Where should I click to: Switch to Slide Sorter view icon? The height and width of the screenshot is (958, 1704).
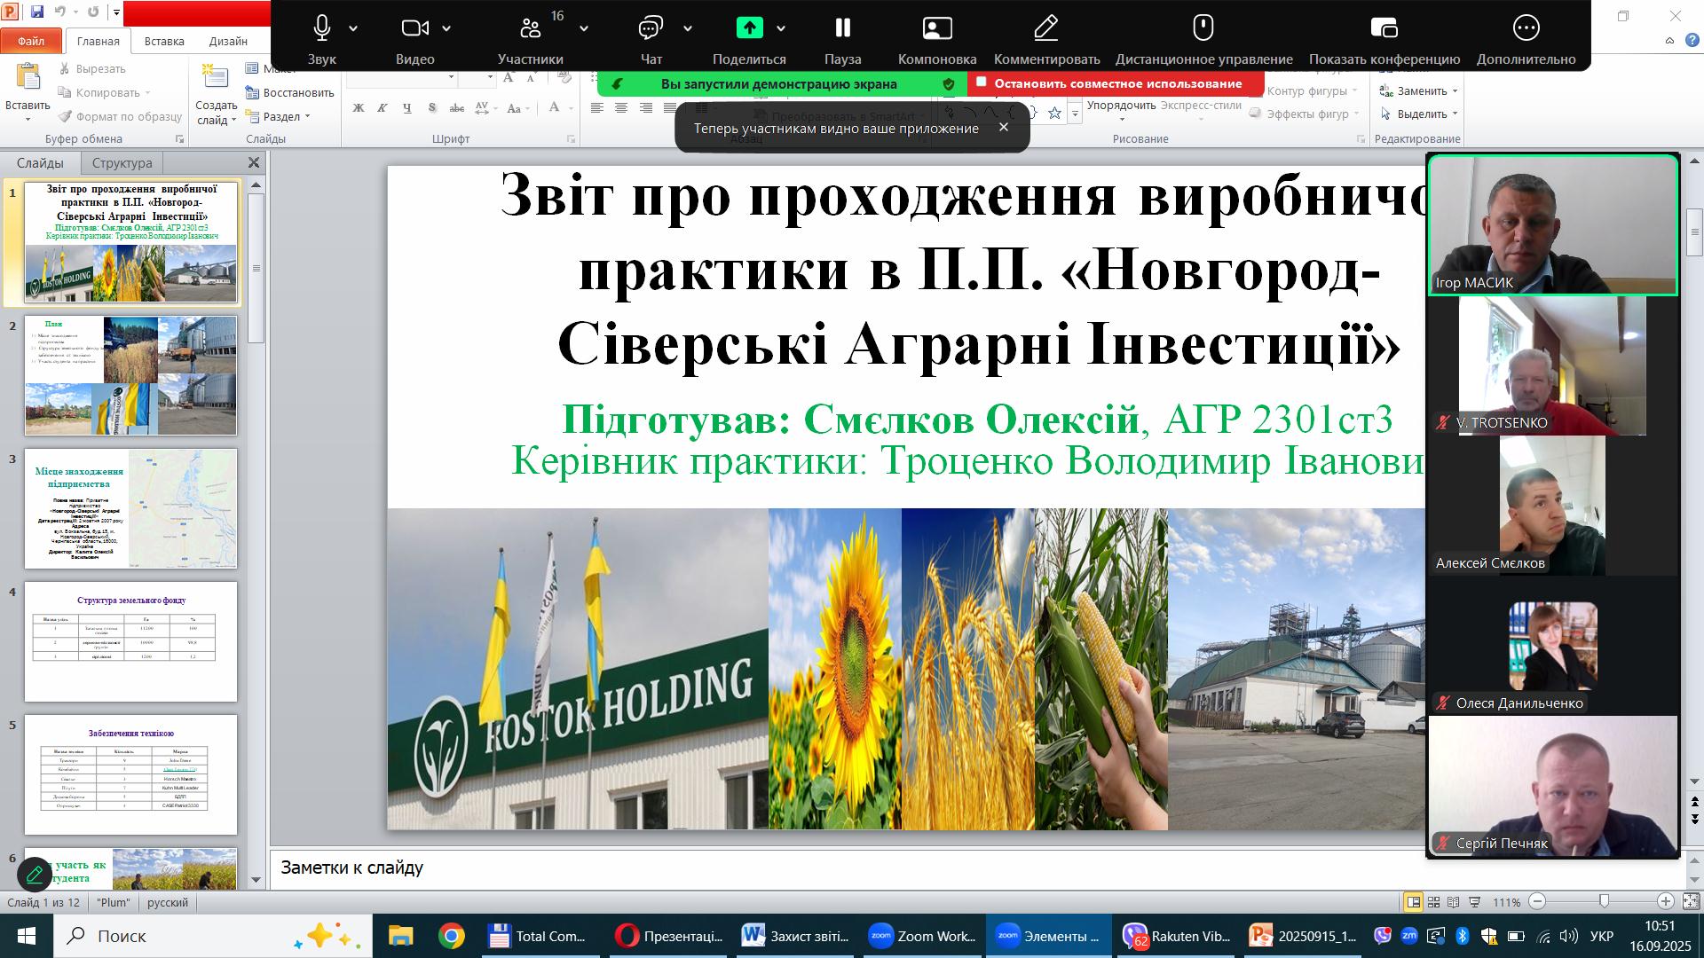pos(1433,902)
